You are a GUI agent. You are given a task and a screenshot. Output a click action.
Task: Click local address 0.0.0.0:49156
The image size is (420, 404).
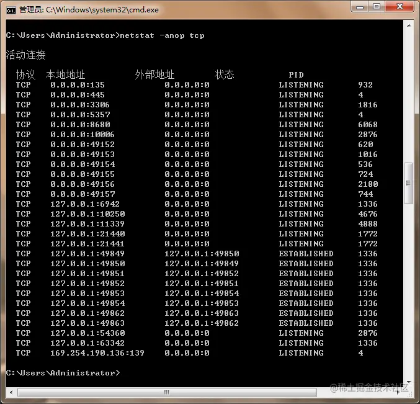tap(83, 184)
